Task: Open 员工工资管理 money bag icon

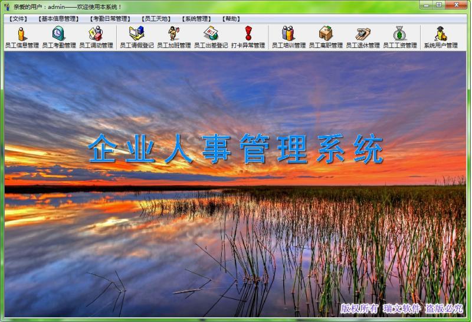Action: click(400, 37)
